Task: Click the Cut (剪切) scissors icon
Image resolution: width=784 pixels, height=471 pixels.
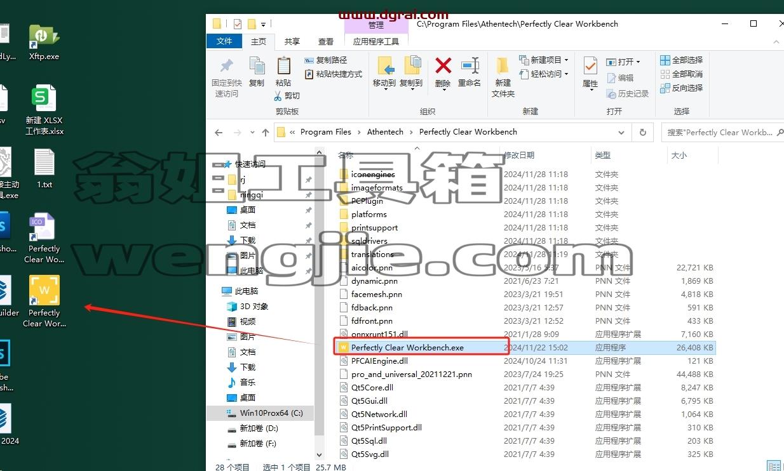Action: (278, 96)
